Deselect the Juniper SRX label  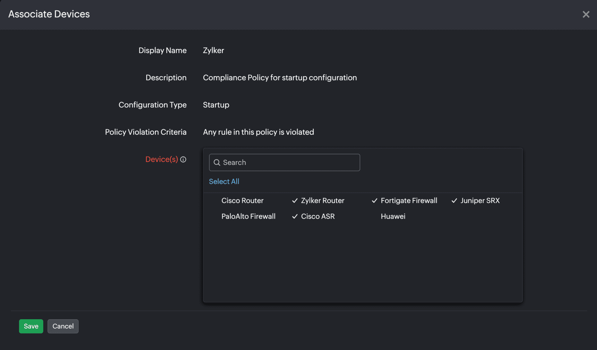point(480,201)
